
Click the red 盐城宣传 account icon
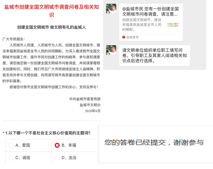click(124, 37)
